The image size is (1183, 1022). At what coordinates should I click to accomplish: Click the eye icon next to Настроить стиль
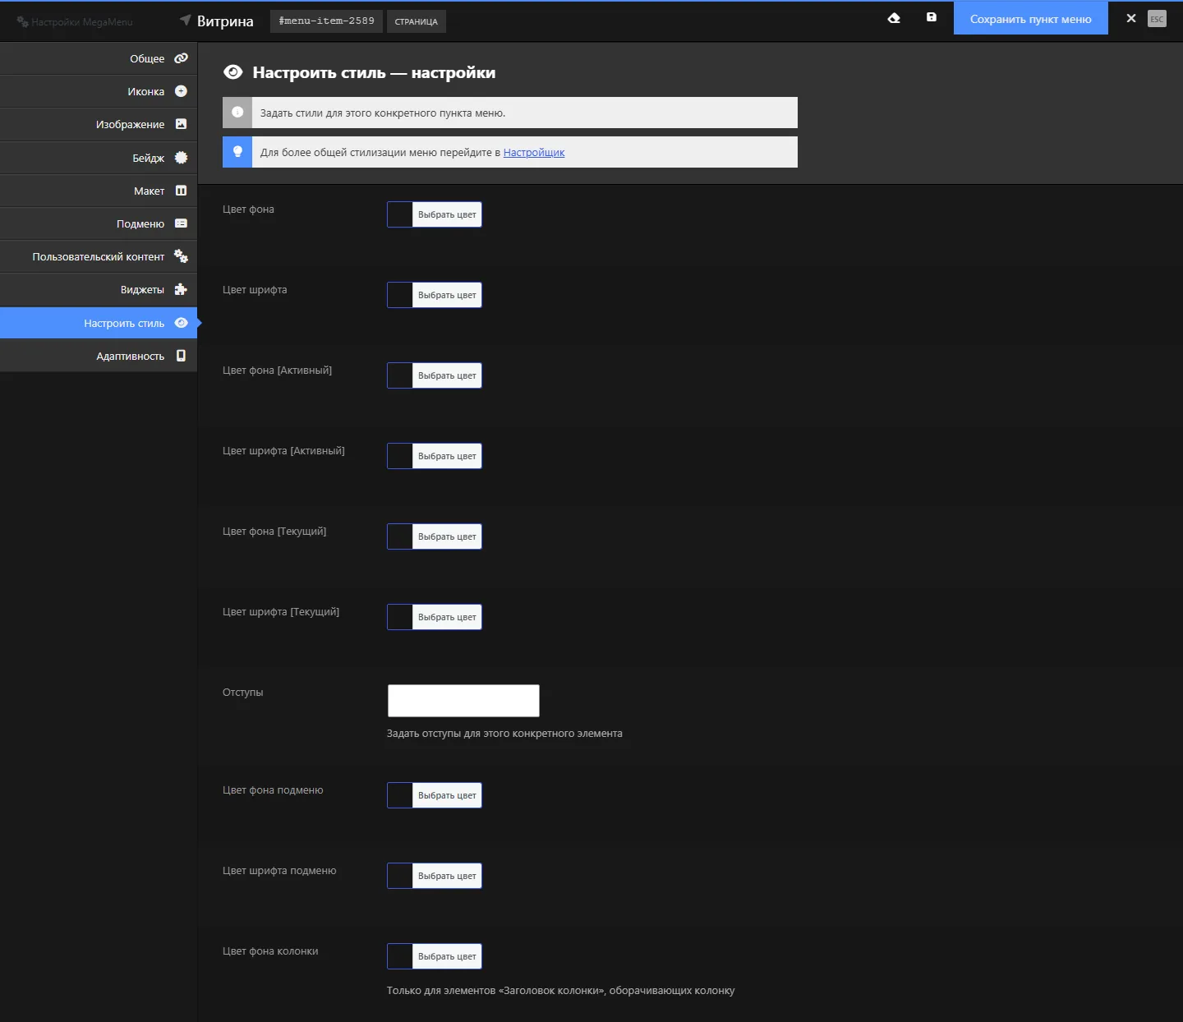click(x=182, y=323)
